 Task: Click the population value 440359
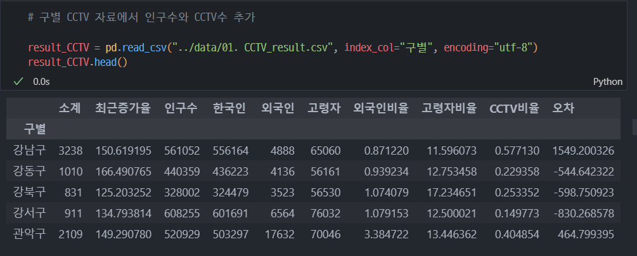(x=182, y=172)
